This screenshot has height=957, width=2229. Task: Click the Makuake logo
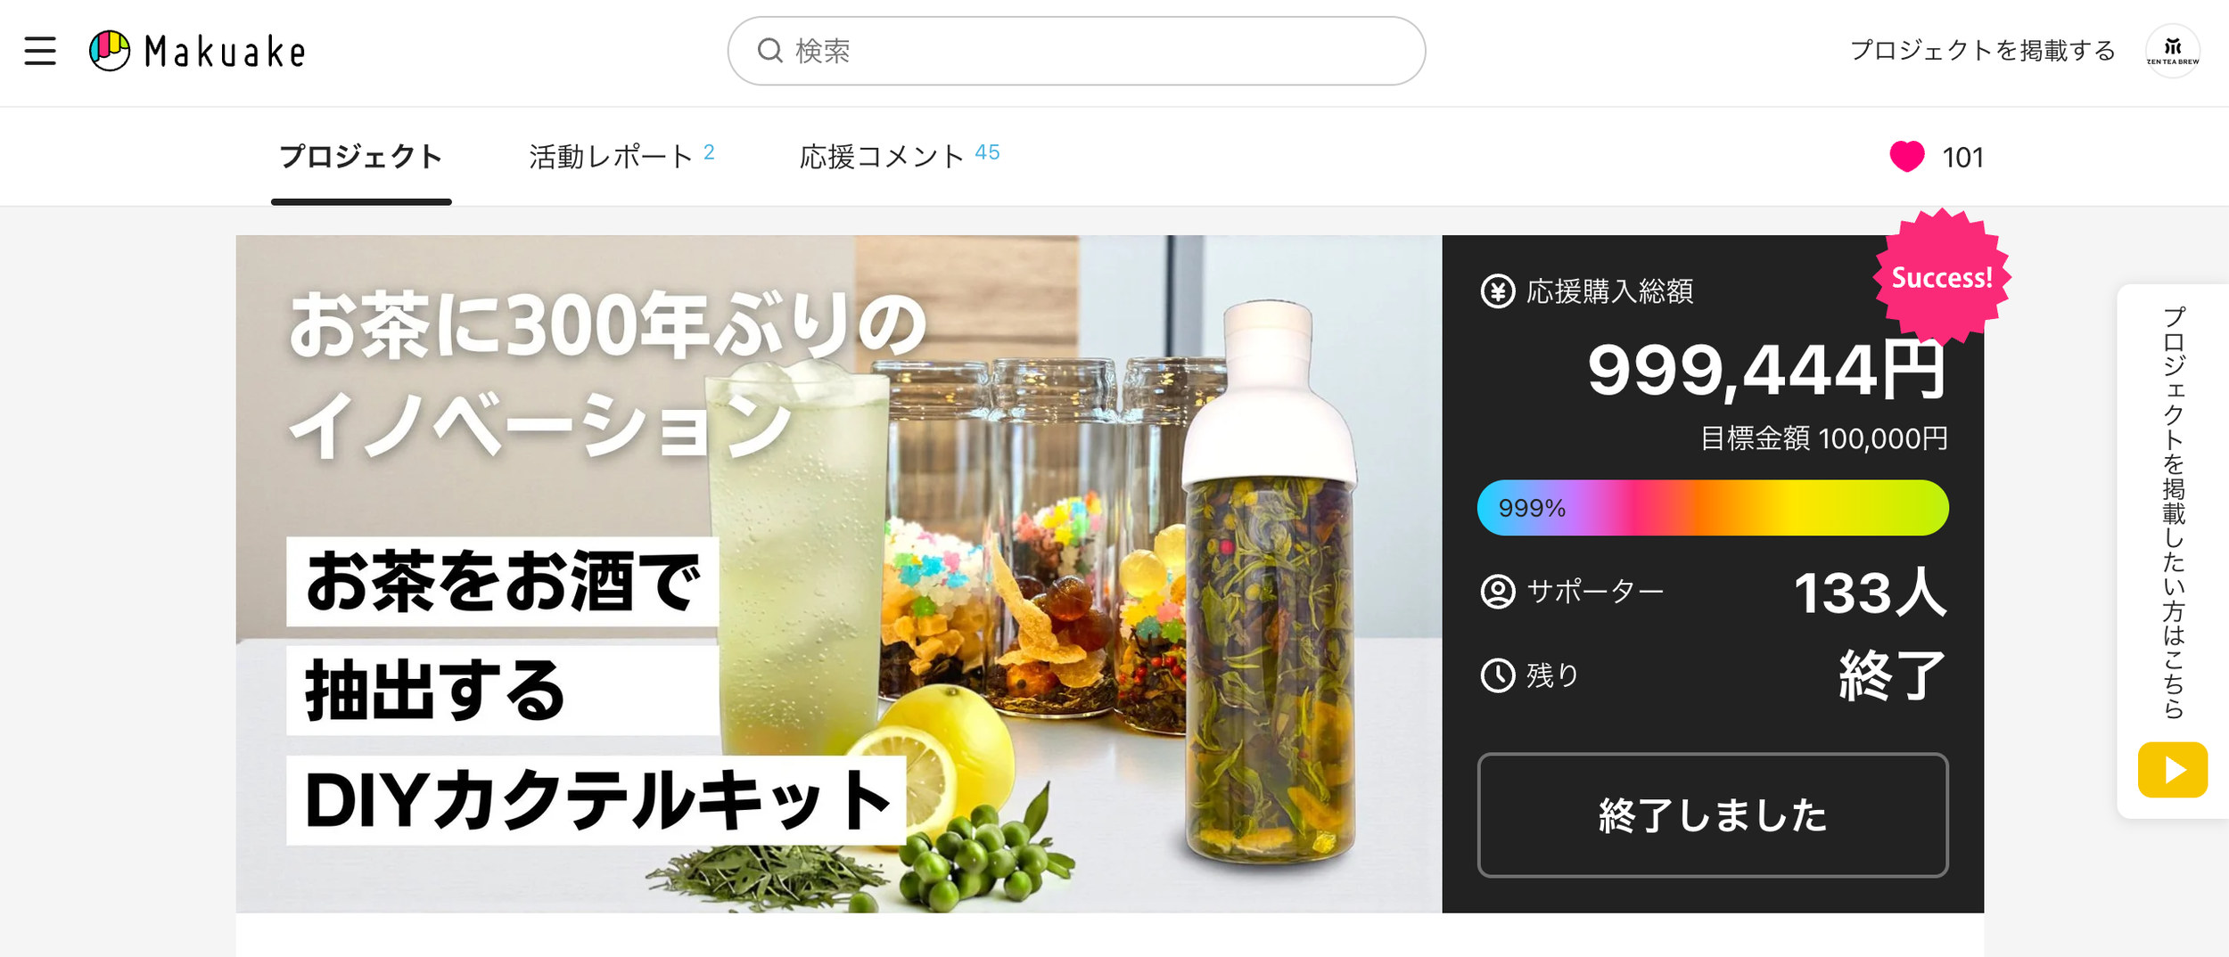point(198,51)
